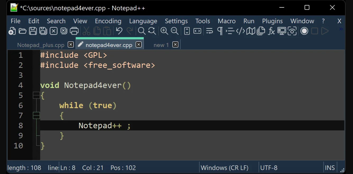Create a new file via toolbar icon
This screenshot has height=174, width=353.
[x=12, y=31]
